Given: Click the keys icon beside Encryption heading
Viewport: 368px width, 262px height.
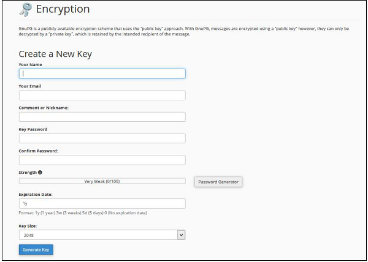Looking at the screenshot, I should point(25,10).
